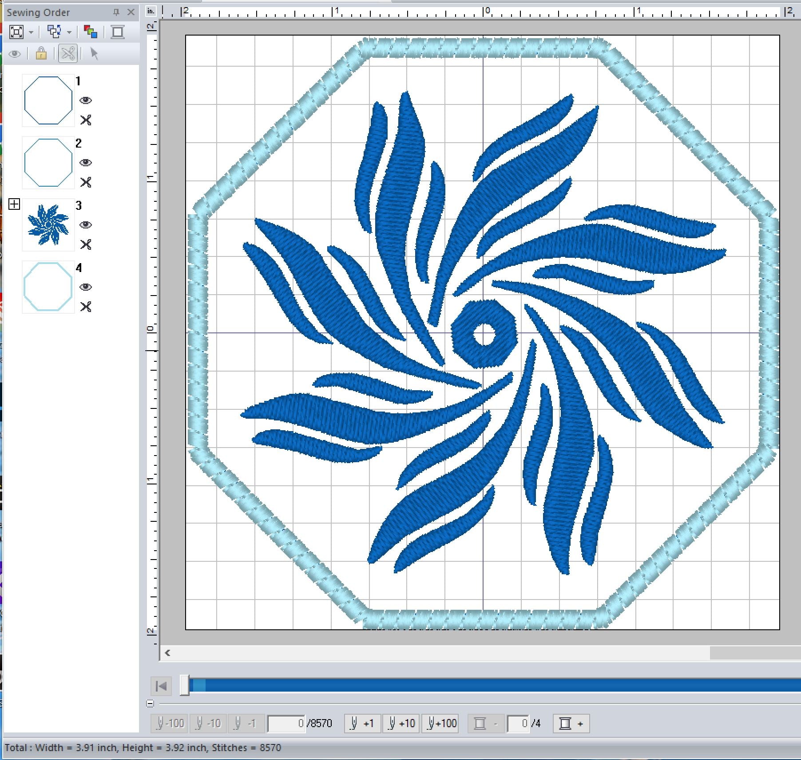
Task: Click the current stitch number input field
Action: pos(286,724)
